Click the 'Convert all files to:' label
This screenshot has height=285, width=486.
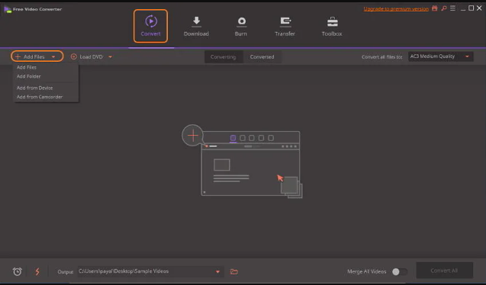point(381,57)
